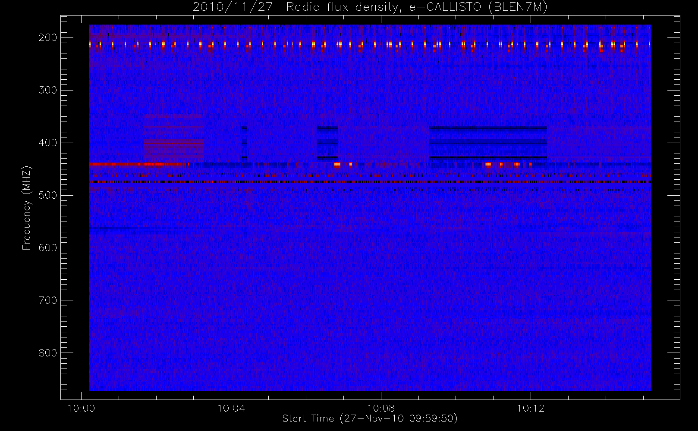Click the 400 frequency tick label
Image resolution: width=698 pixels, height=431 pixels.
(x=47, y=143)
